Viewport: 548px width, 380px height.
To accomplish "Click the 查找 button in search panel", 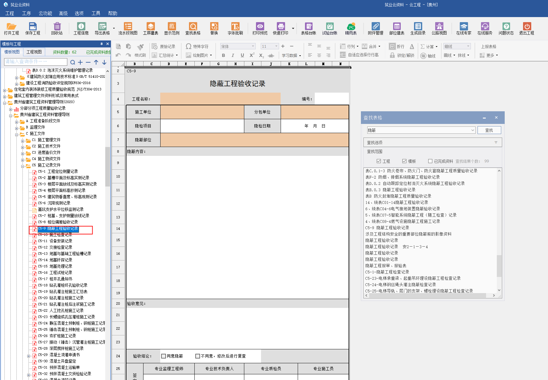I will [489, 130].
